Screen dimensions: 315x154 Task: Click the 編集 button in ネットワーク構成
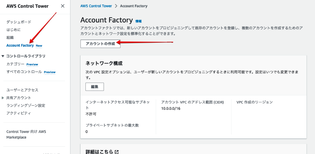tap(94, 87)
